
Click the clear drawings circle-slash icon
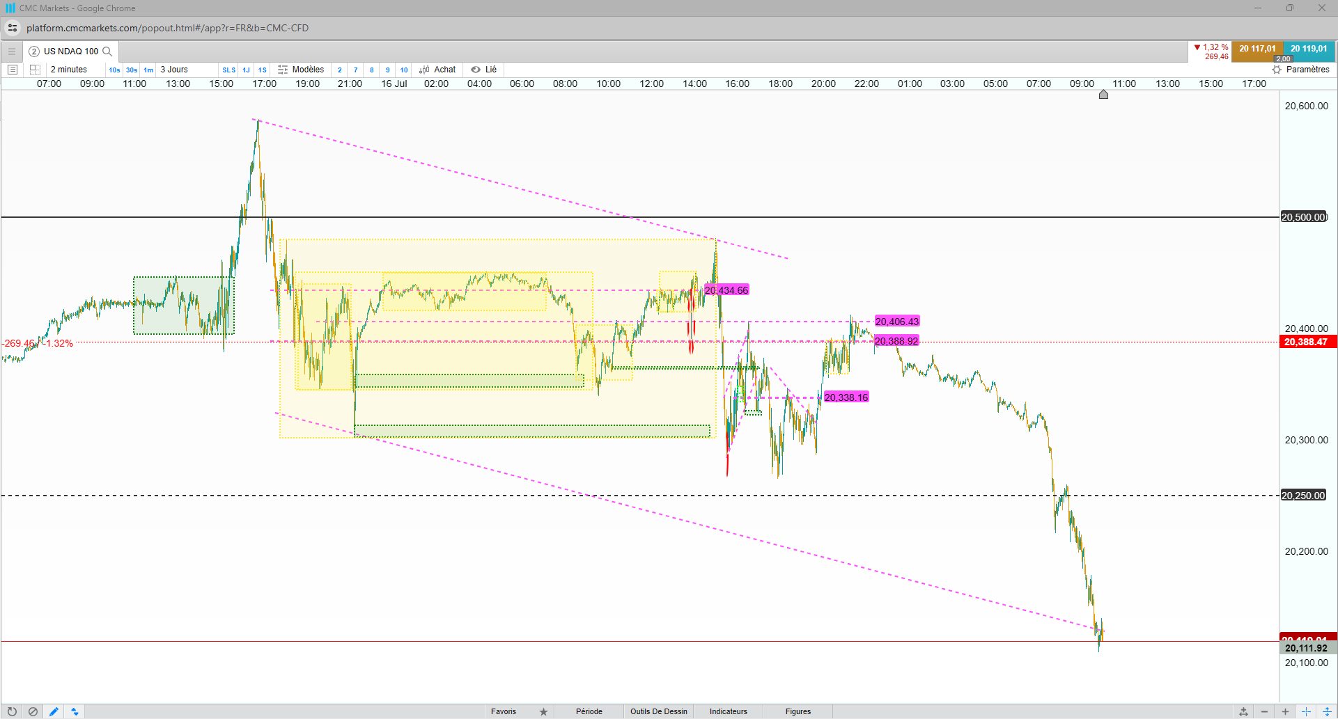point(33,711)
